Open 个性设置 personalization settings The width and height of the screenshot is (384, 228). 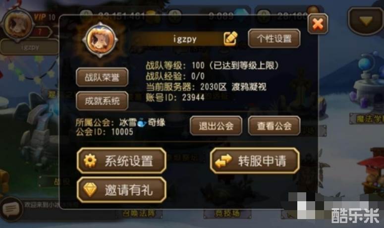tap(274, 39)
